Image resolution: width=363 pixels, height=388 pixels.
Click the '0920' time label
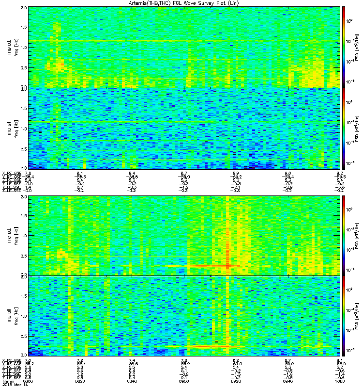pos(236,381)
